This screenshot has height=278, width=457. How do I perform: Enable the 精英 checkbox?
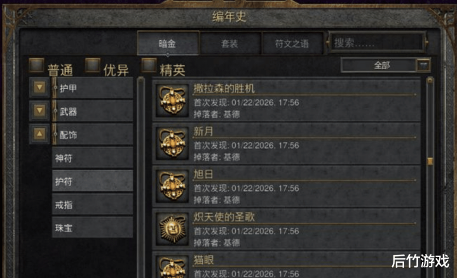pyautogui.click(x=149, y=65)
